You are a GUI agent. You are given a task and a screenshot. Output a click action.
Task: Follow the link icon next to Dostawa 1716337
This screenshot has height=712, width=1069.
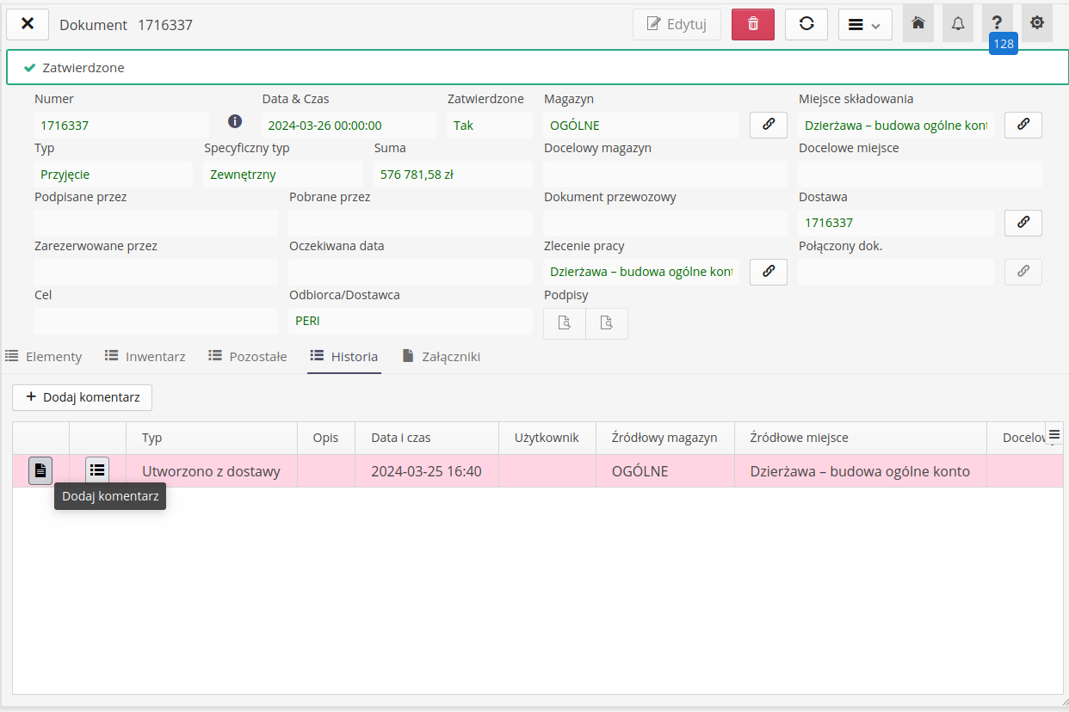[x=1023, y=223]
